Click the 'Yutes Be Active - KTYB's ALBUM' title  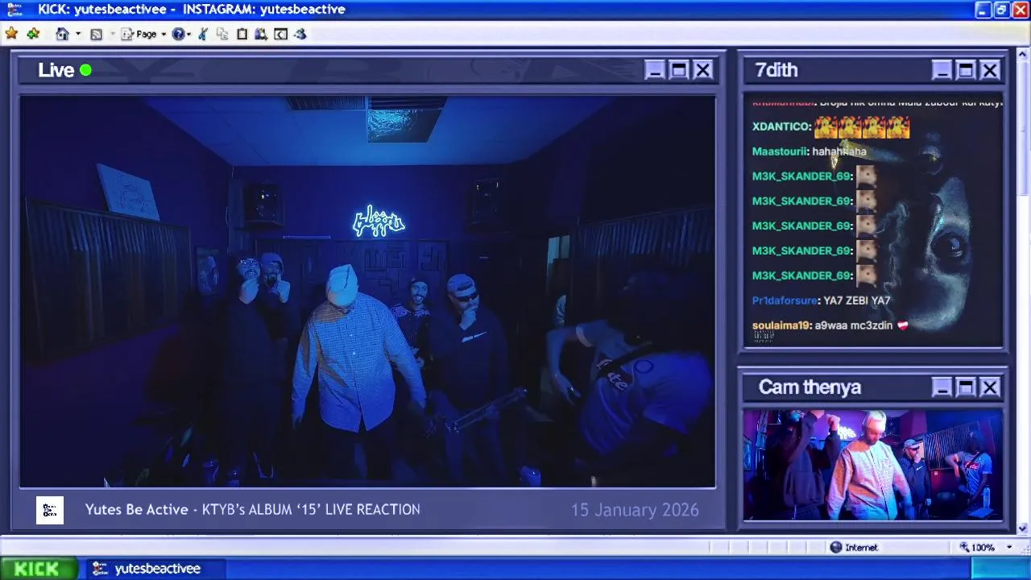[253, 510]
